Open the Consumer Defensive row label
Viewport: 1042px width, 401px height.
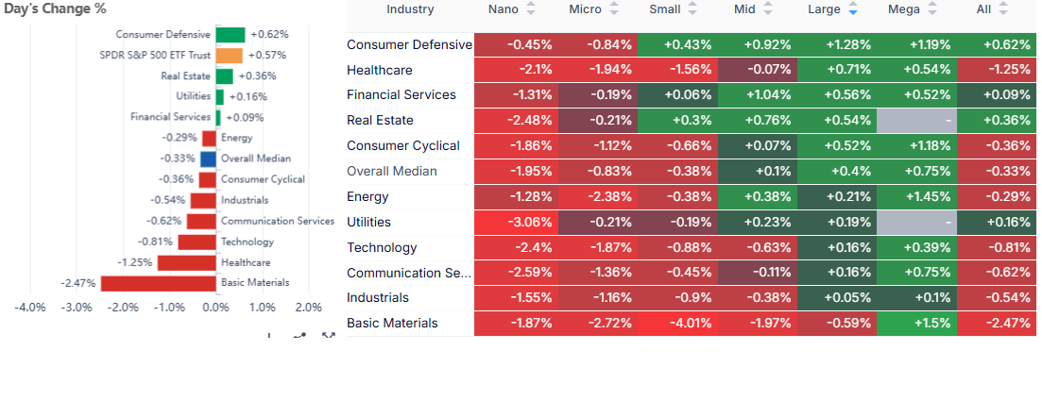[x=409, y=44]
